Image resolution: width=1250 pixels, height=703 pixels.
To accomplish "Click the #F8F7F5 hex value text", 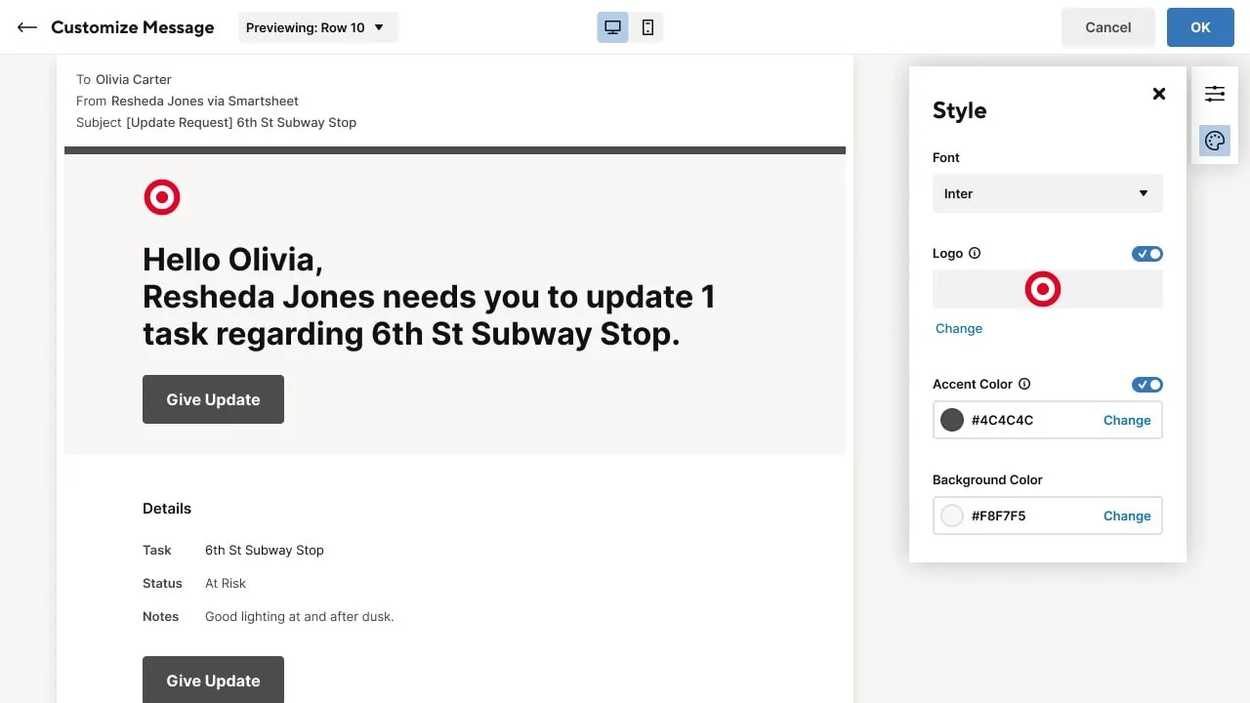I will point(998,516).
